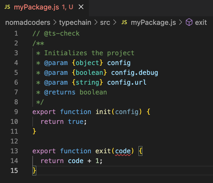Click the underlined 'code' parameter with error

123,151
